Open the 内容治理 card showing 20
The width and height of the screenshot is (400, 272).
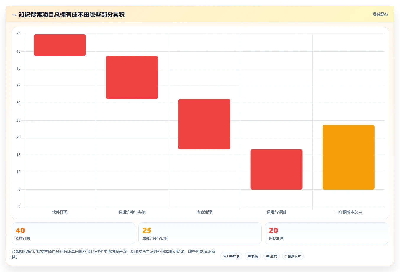pyautogui.click(x=326, y=233)
